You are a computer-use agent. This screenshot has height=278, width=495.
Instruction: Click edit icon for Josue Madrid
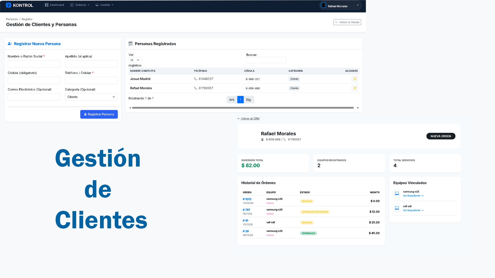pos(355,79)
